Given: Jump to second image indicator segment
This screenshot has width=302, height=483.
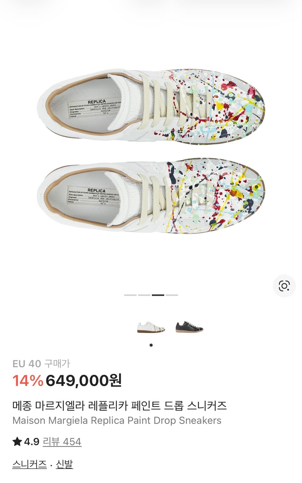Looking at the screenshot, I should click(x=144, y=295).
